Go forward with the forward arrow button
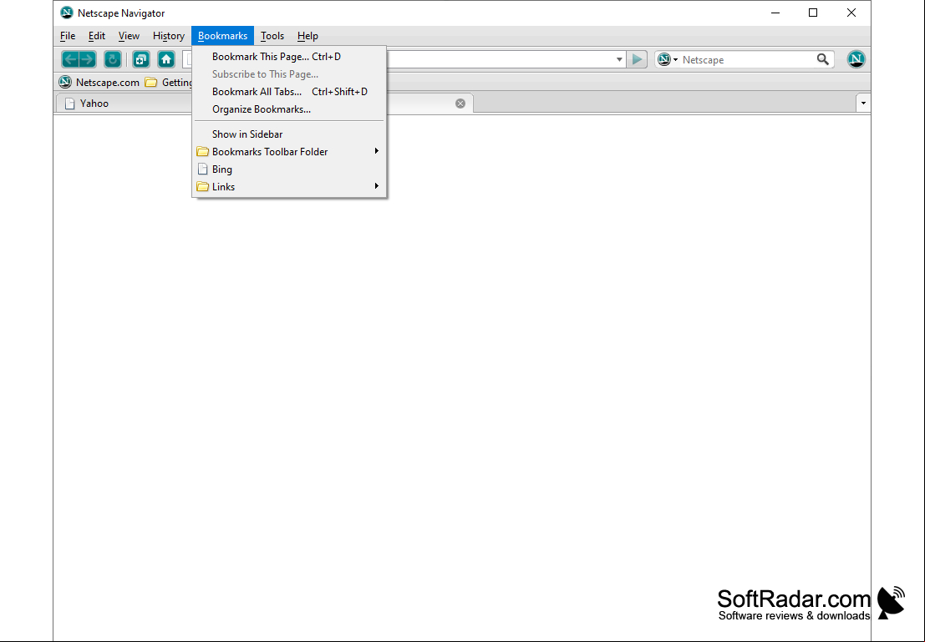This screenshot has height=642, width=925. [x=87, y=59]
